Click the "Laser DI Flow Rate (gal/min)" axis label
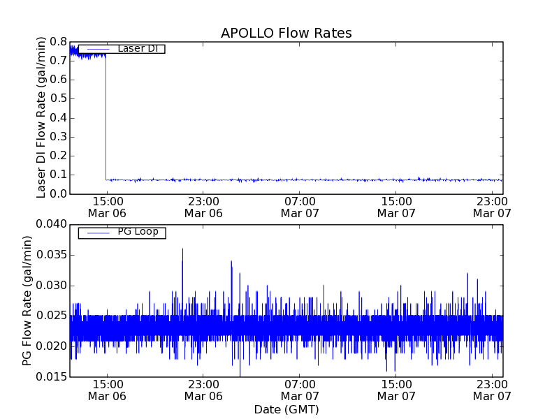This screenshot has height=419, width=559. tap(41, 117)
